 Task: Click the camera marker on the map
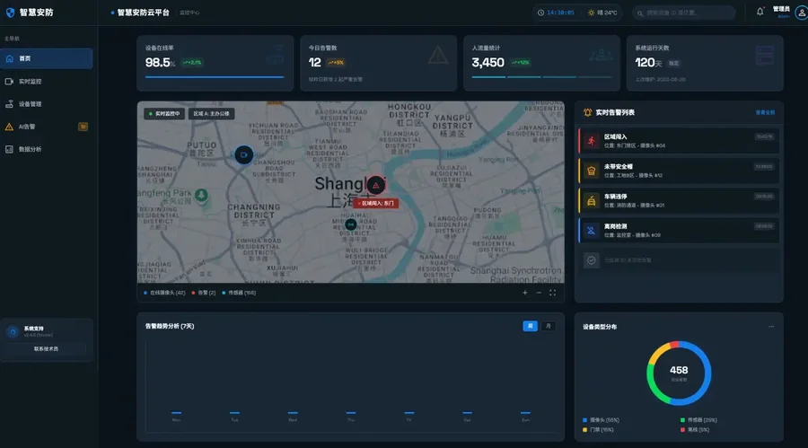point(243,154)
